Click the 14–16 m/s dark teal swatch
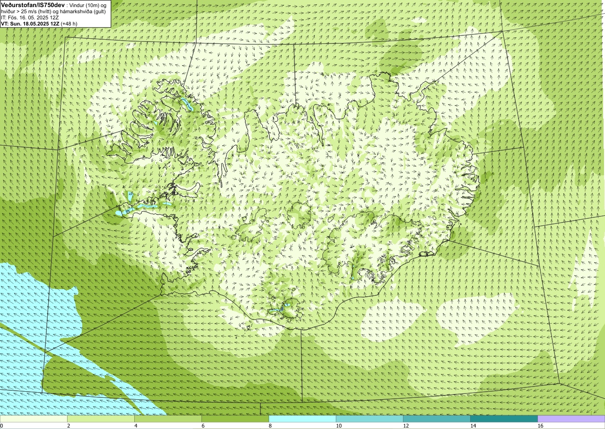The width and height of the screenshot is (605, 429). [504, 419]
